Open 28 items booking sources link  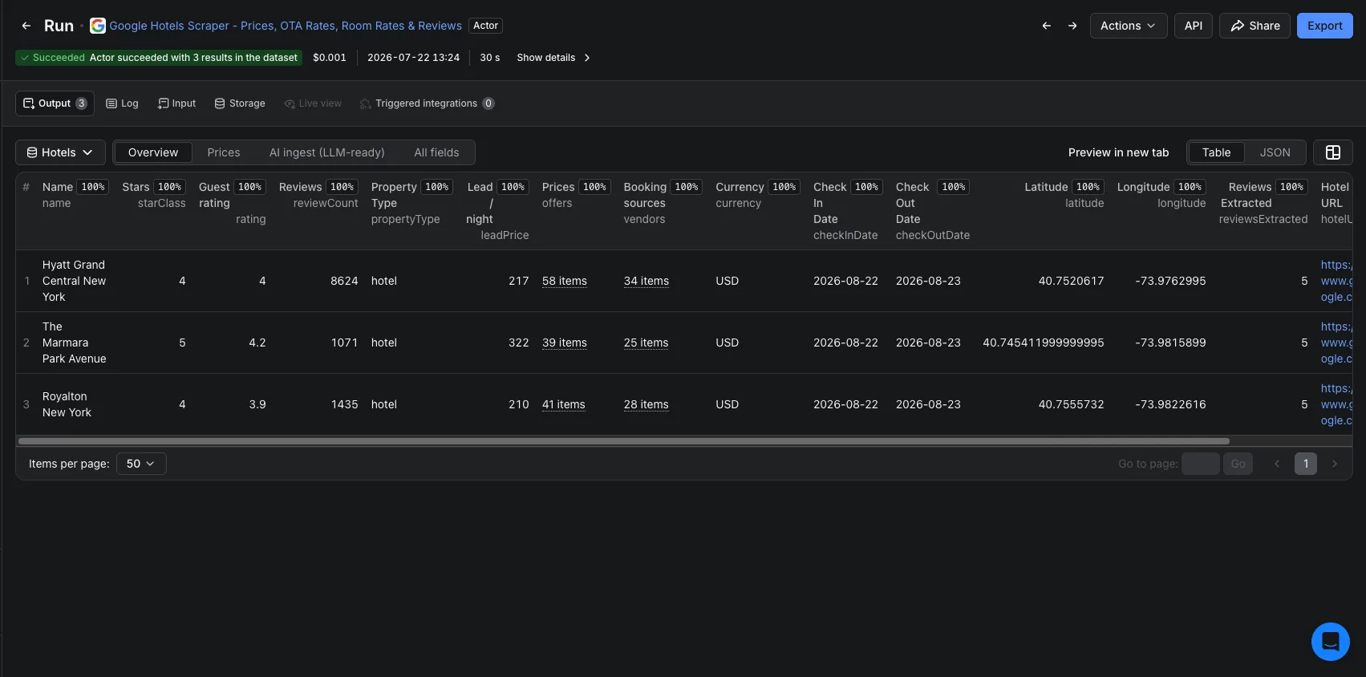(x=647, y=404)
